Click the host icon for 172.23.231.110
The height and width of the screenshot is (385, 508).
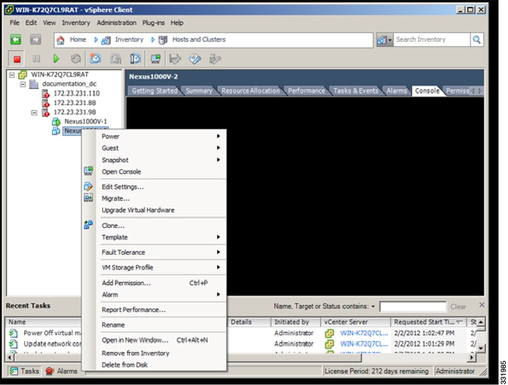pos(46,93)
